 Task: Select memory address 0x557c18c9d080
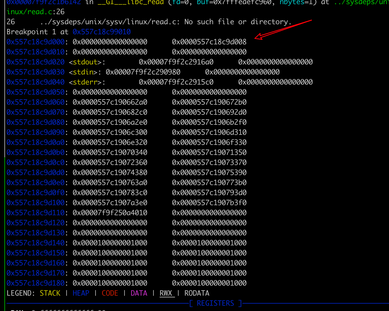[35, 122]
